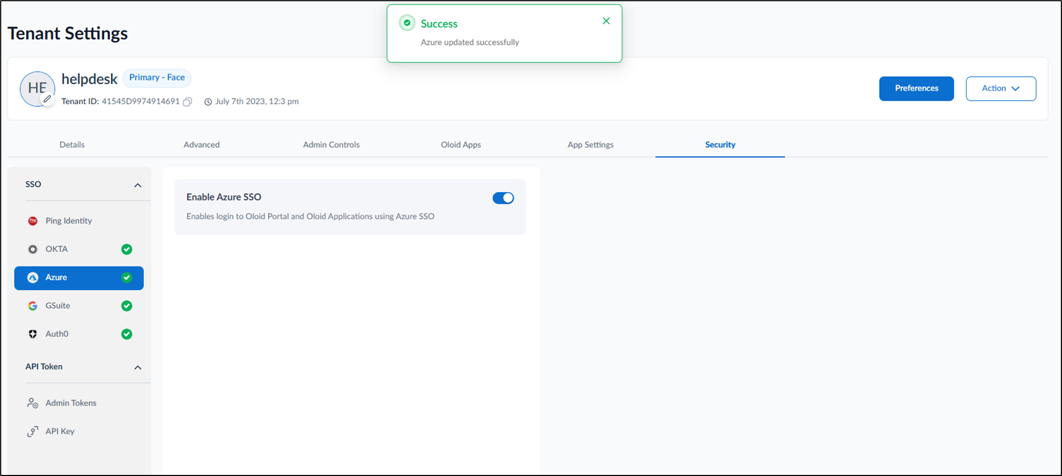Viewport: 1062px width, 476px height.
Task: Copy the Tenant ID using the copy icon
Action: (187, 102)
